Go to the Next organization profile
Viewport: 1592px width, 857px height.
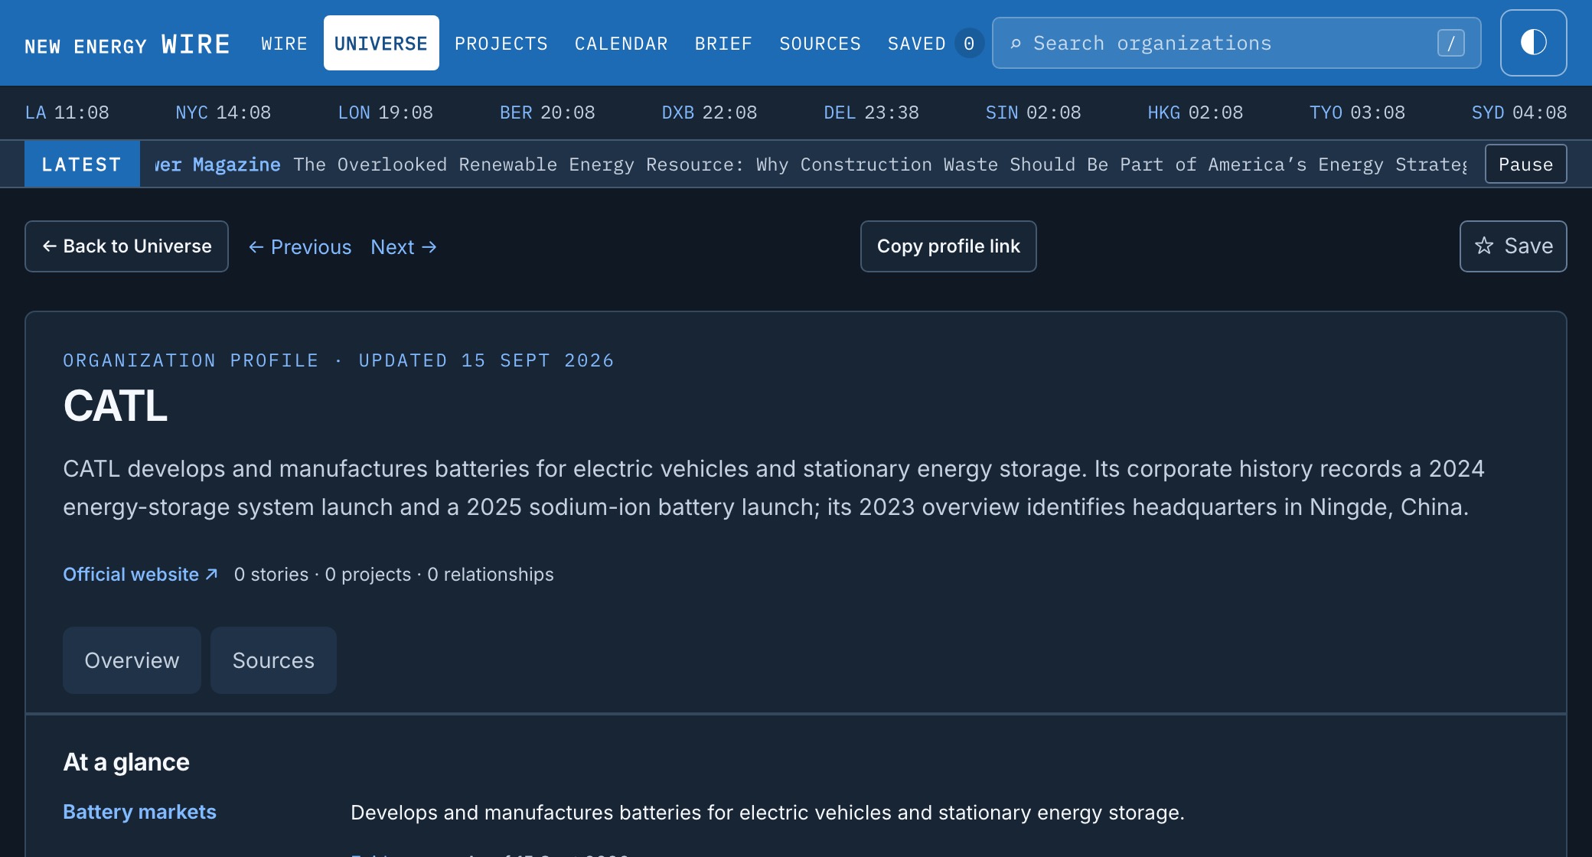coord(404,247)
